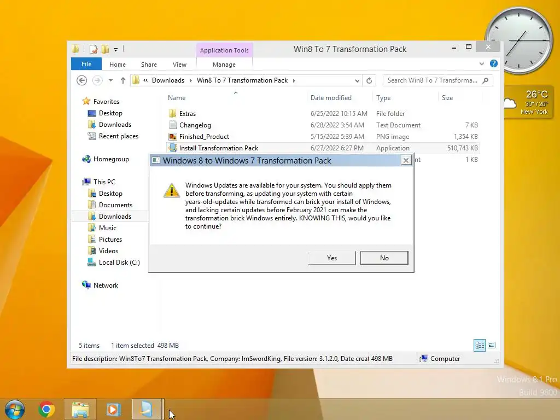Open the Pictures folder in sidebar
Image resolution: width=560 pixels, height=420 pixels.
coord(110,240)
